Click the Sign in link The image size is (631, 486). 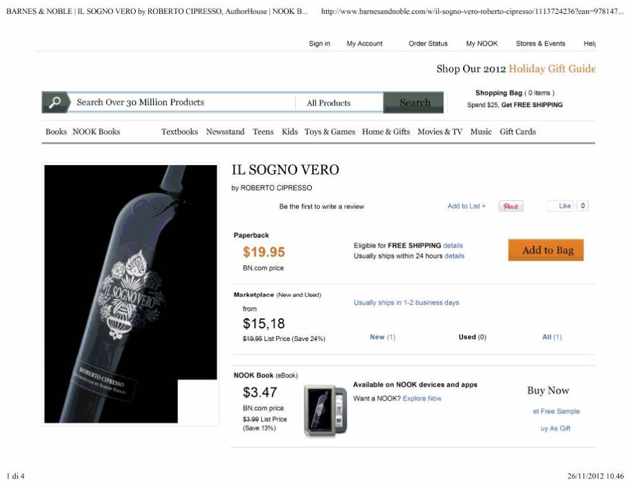319,44
